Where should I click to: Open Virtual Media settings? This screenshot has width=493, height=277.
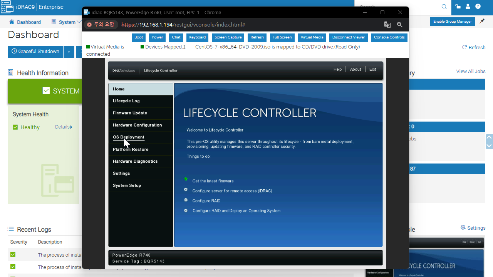(312, 37)
